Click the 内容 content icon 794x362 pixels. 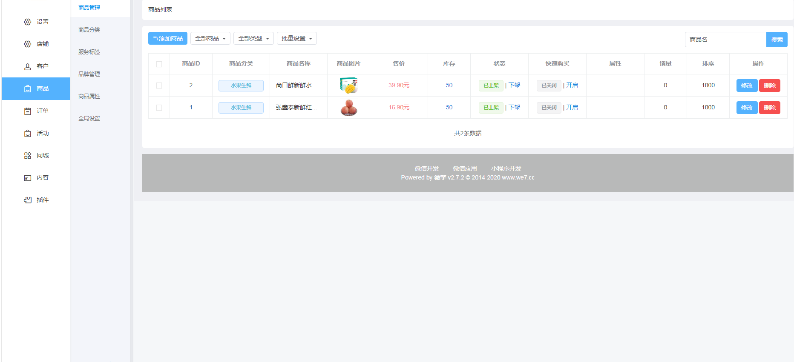[28, 178]
